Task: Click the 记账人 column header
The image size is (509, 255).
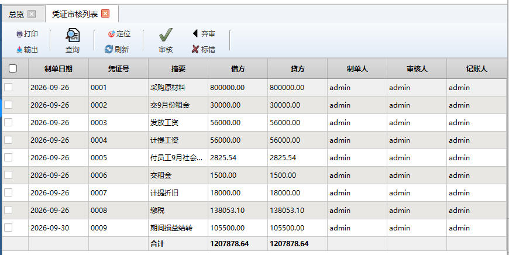Action: click(x=477, y=69)
